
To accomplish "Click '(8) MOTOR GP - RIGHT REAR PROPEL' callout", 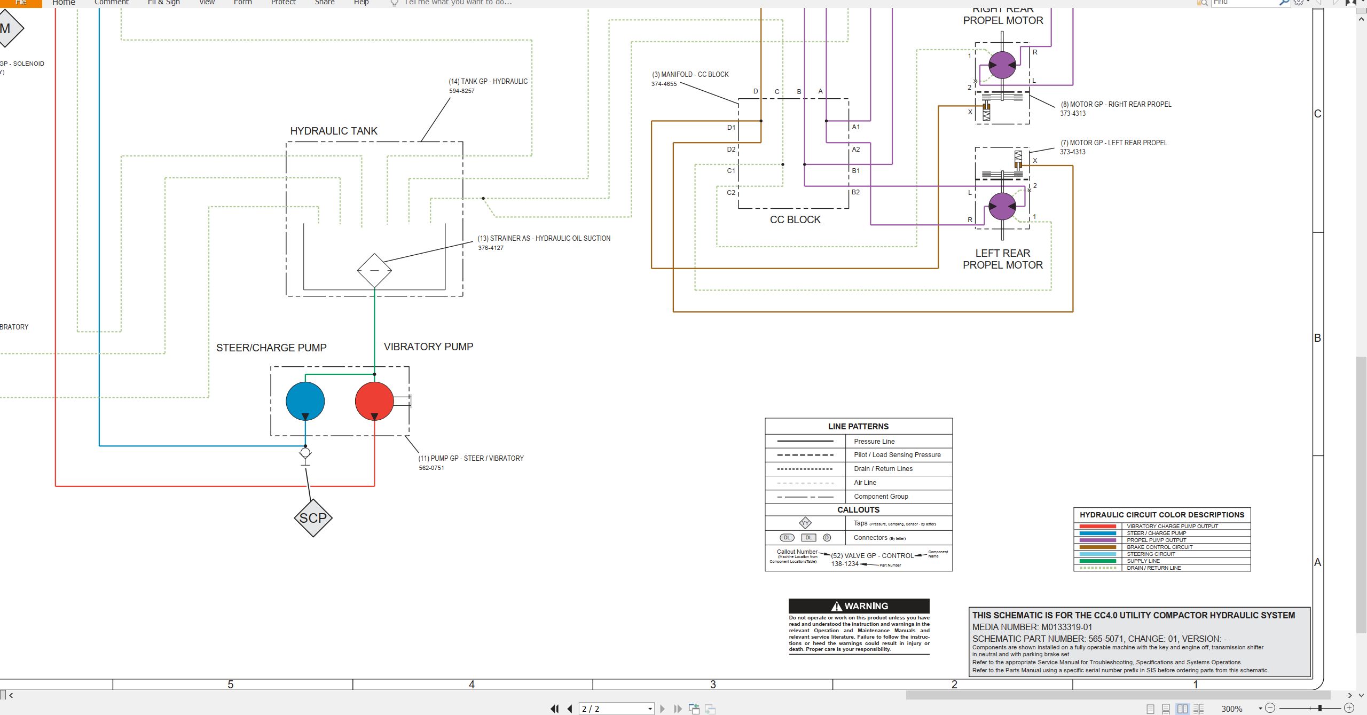I will [x=1116, y=104].
